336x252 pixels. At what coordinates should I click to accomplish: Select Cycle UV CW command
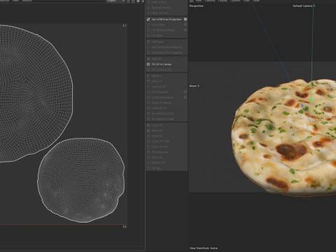[160, 147]
